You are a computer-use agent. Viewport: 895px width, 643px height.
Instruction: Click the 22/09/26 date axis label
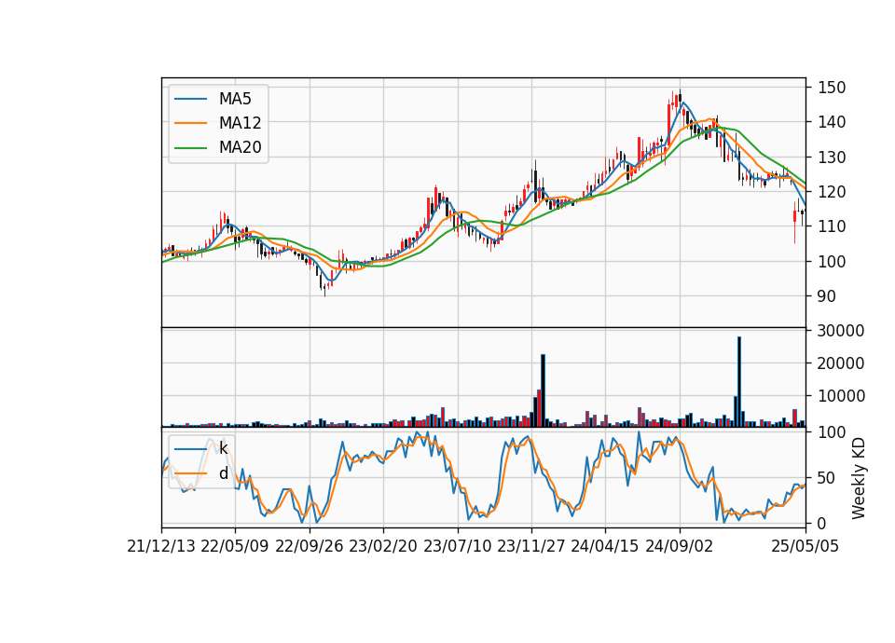310,546
